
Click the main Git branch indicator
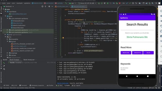[152, 88]
